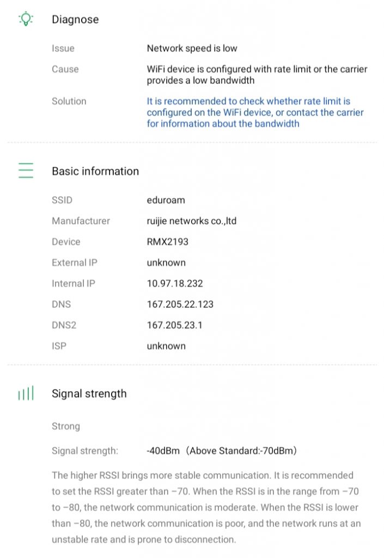384x558 pixels.
Task: Click the DNS address 167.205.22.123
Action: pyautogui.click(x=180, y=304)
